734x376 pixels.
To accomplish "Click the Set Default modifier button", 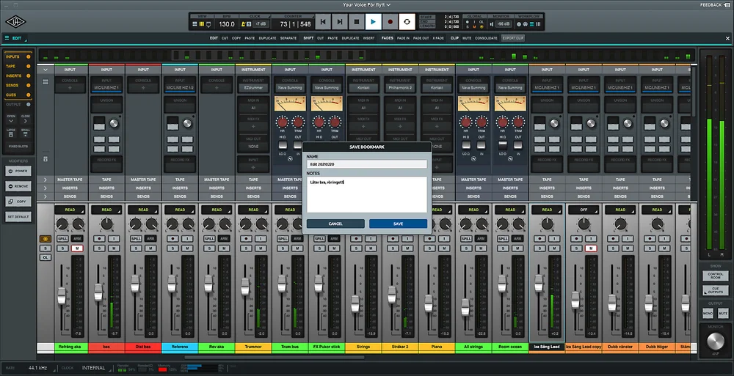I will coord(18,217).
